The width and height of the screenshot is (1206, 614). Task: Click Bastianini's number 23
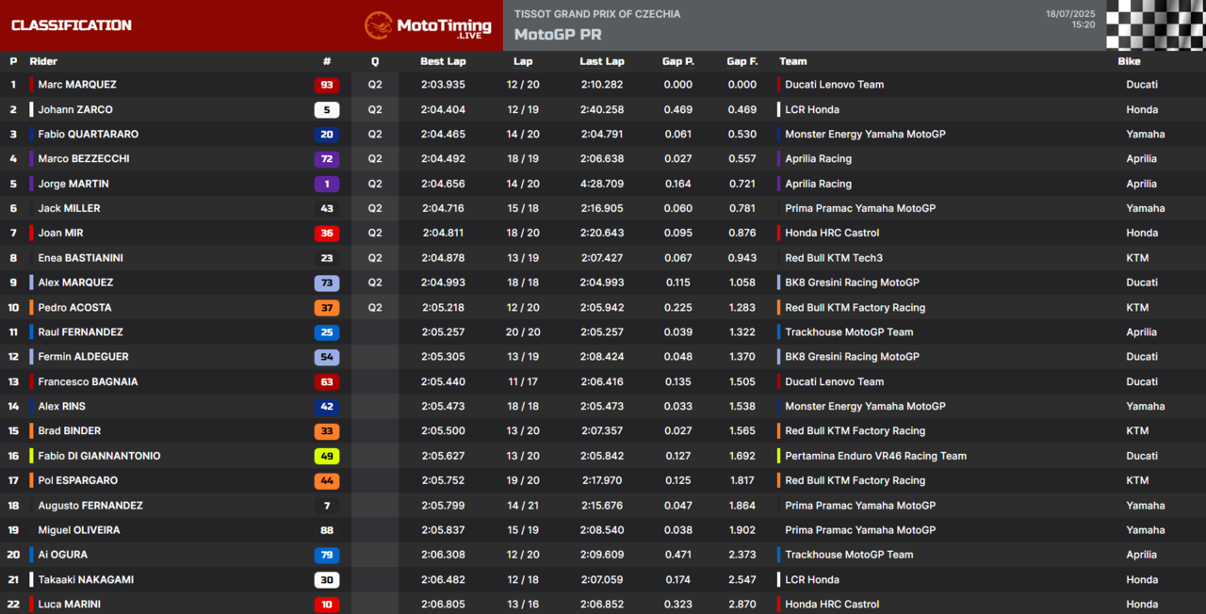tap(327, 258)
